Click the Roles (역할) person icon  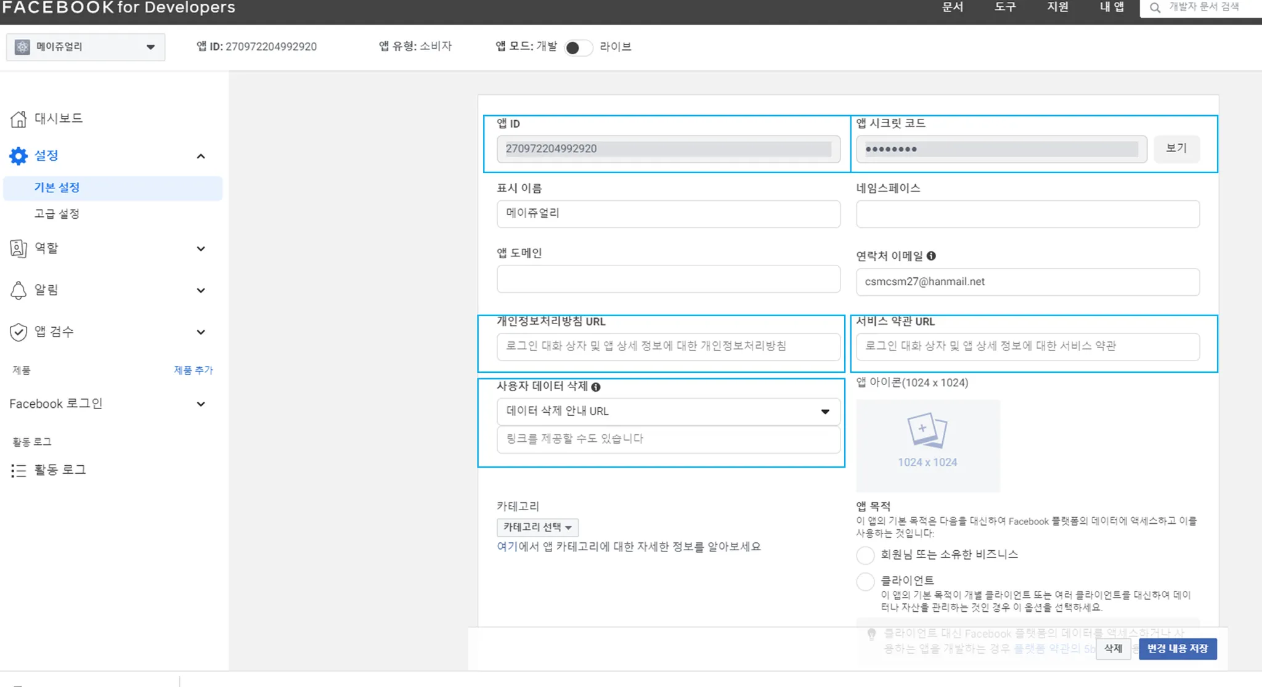18,248
